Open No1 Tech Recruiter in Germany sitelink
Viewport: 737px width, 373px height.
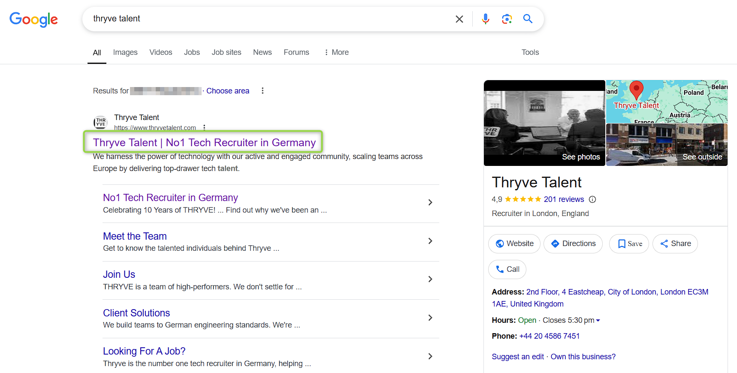coord(170,198)
